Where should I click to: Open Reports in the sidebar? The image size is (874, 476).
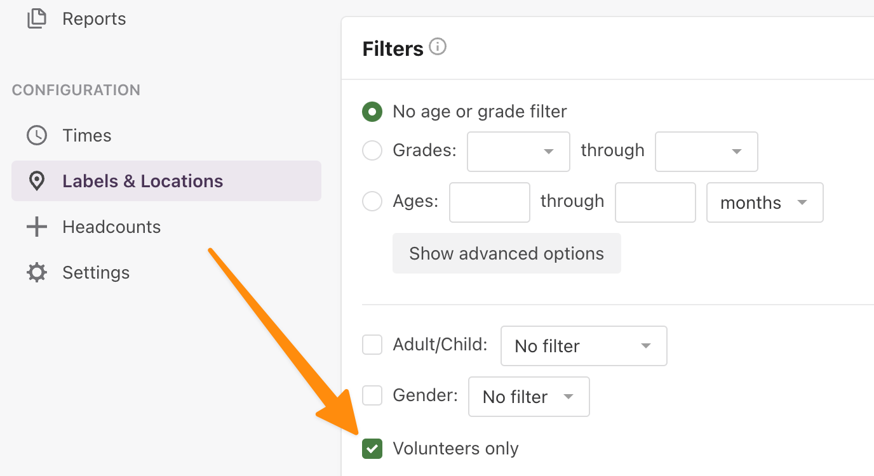(x=94, y=19)
